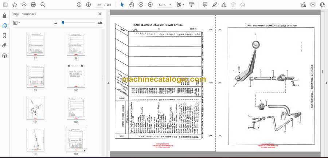Click the upload to cloud icon
Image resolution: width=328 pixels, height=158 pixels.
coord(24,5)
